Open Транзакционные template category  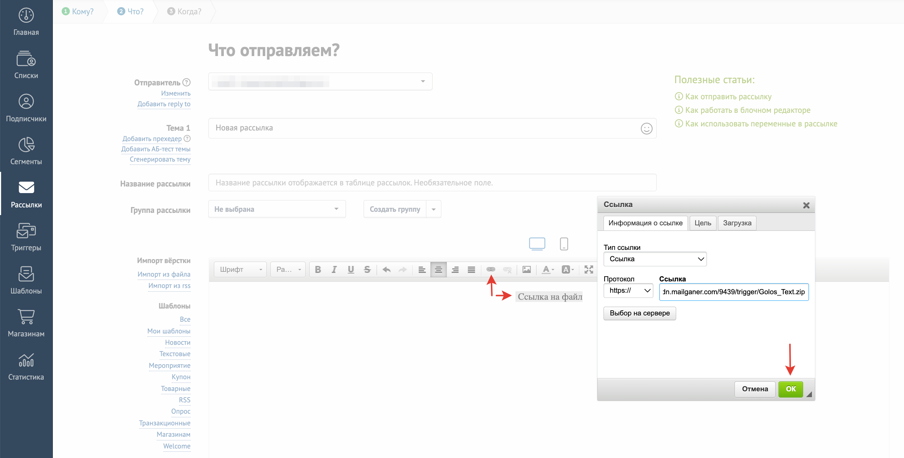[x=165, y=423]
